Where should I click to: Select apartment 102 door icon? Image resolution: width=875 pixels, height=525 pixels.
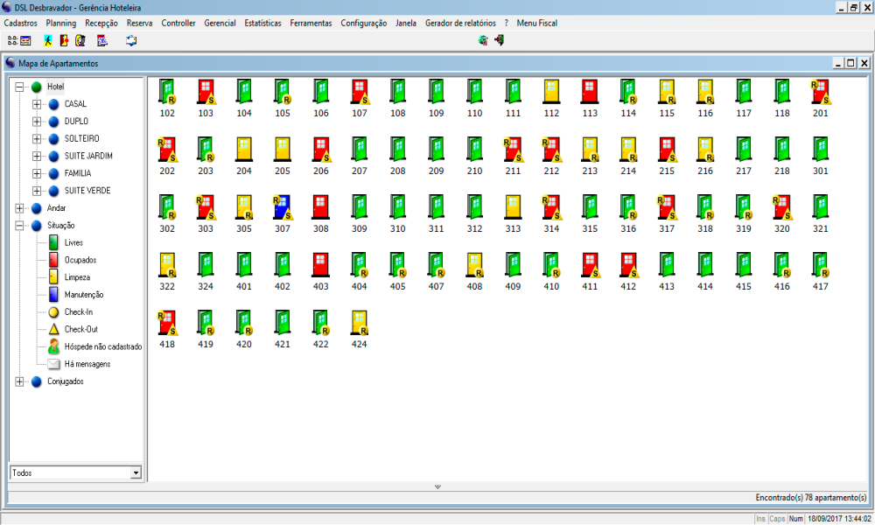(167, 92)
